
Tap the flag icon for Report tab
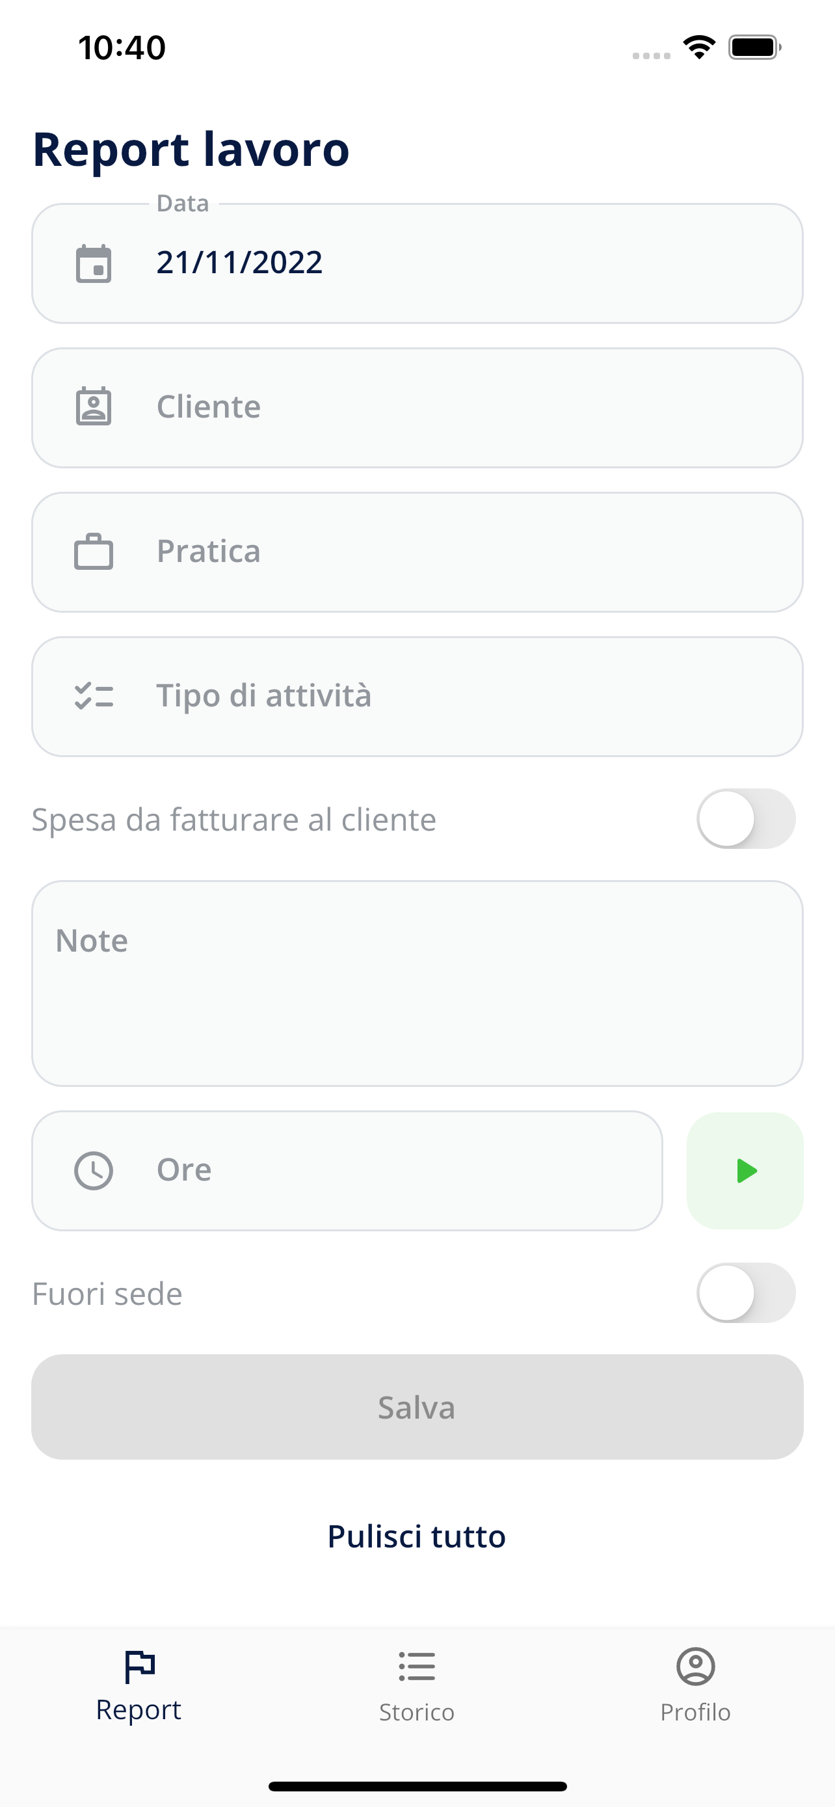139,1666
